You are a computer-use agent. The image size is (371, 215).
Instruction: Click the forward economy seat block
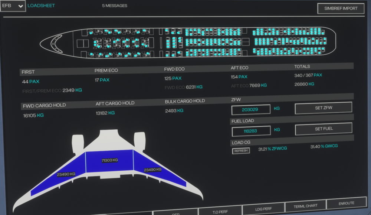[x=213, y=42]
